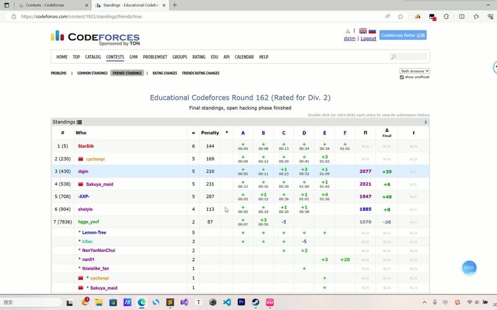Open the new tab plus button
This screenshot has width=497, height=310.
(x=175, y=5)
